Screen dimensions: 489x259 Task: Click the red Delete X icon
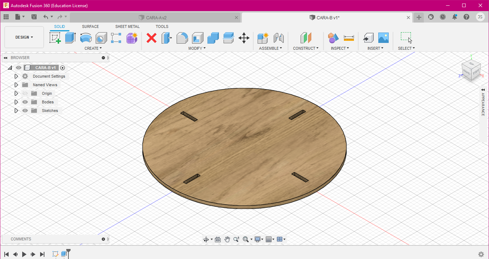tap(152, 38)
